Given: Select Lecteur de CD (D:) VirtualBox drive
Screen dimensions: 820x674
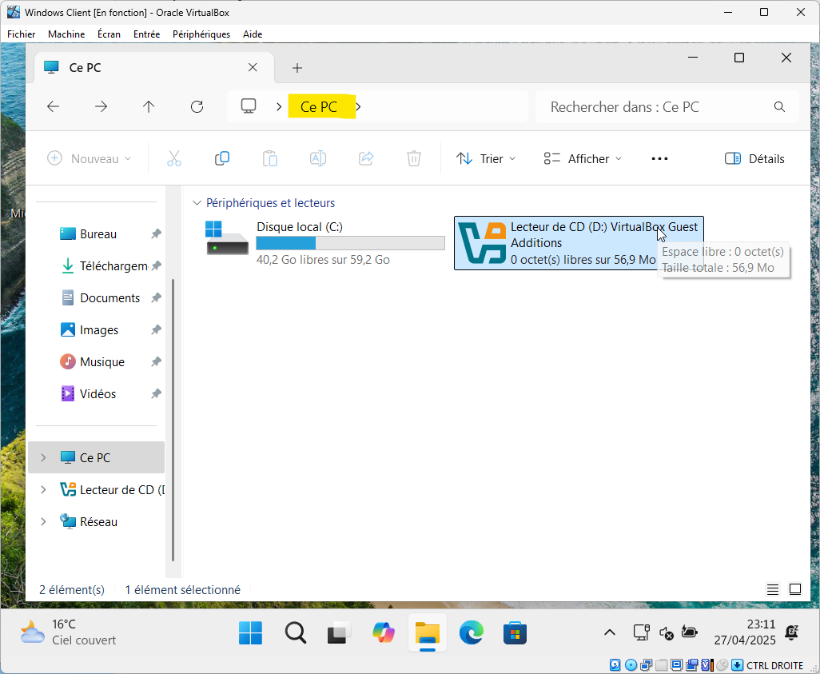Looking at the screenshot, I should click(579, 243).
